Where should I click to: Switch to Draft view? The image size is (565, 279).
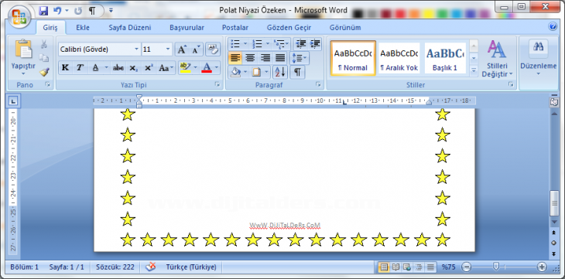(x=430, y=267)
